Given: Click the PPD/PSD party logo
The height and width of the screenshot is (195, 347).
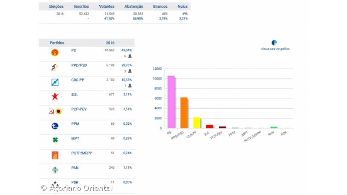Looking at the screenshot, I should pos(55,67).
